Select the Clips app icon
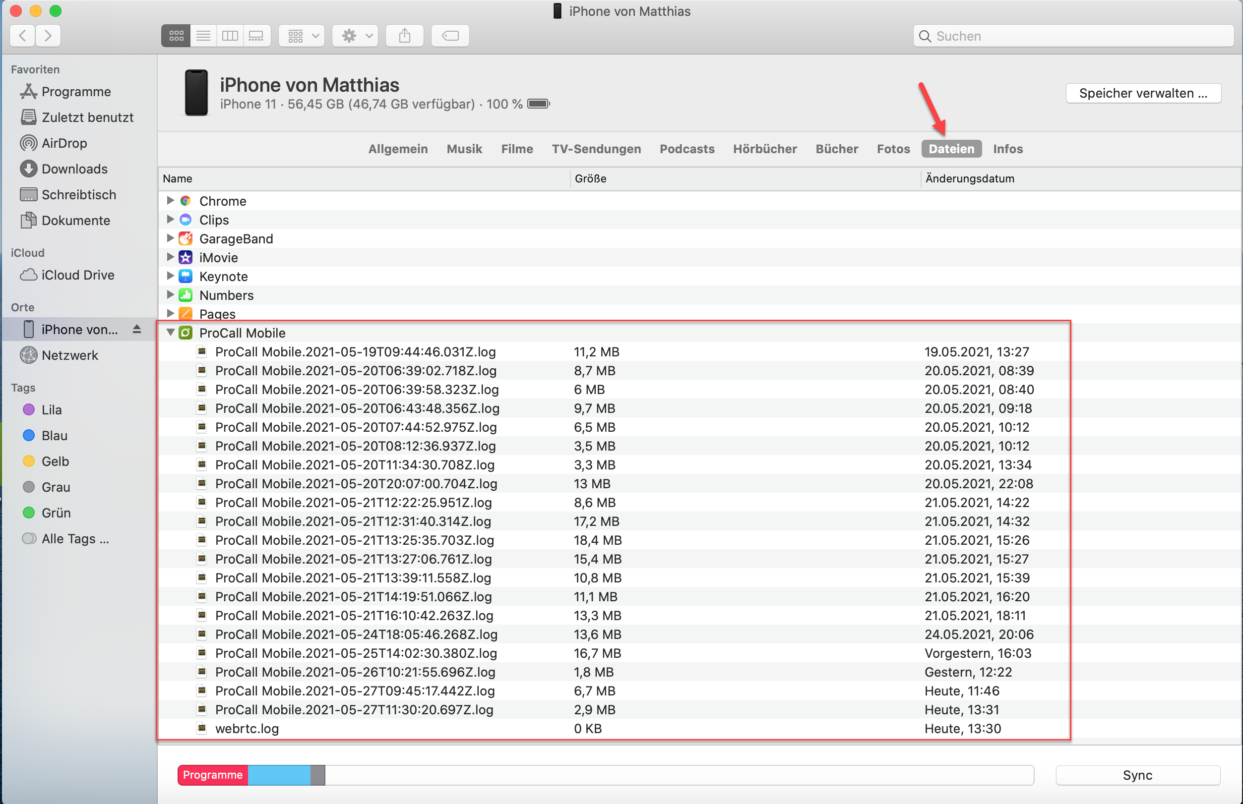1243x804 pixels. [x=186, y=220]
